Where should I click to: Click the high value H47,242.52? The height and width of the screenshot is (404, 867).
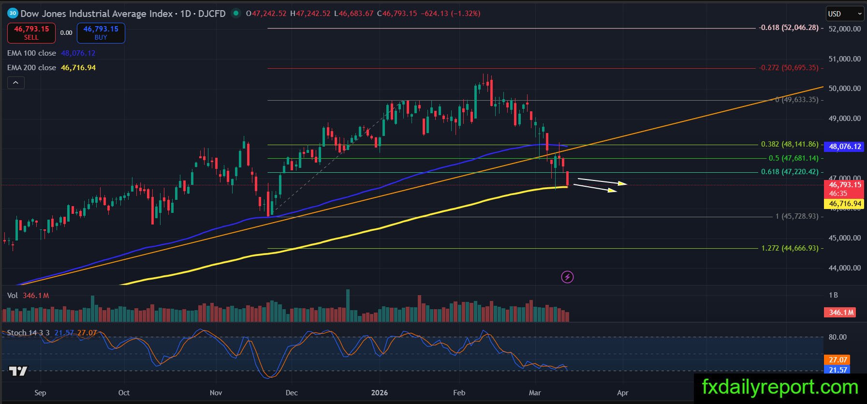pos(310,14)
